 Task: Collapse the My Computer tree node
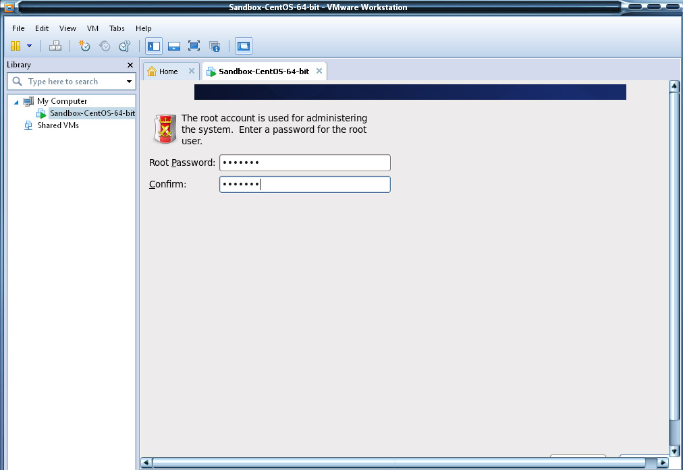[16, 102]
